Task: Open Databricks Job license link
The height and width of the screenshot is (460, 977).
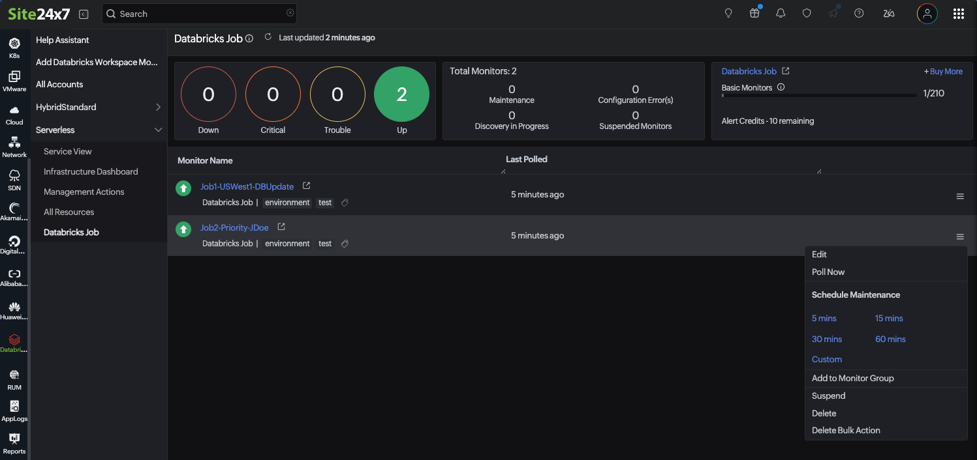Action: point(749,72)
